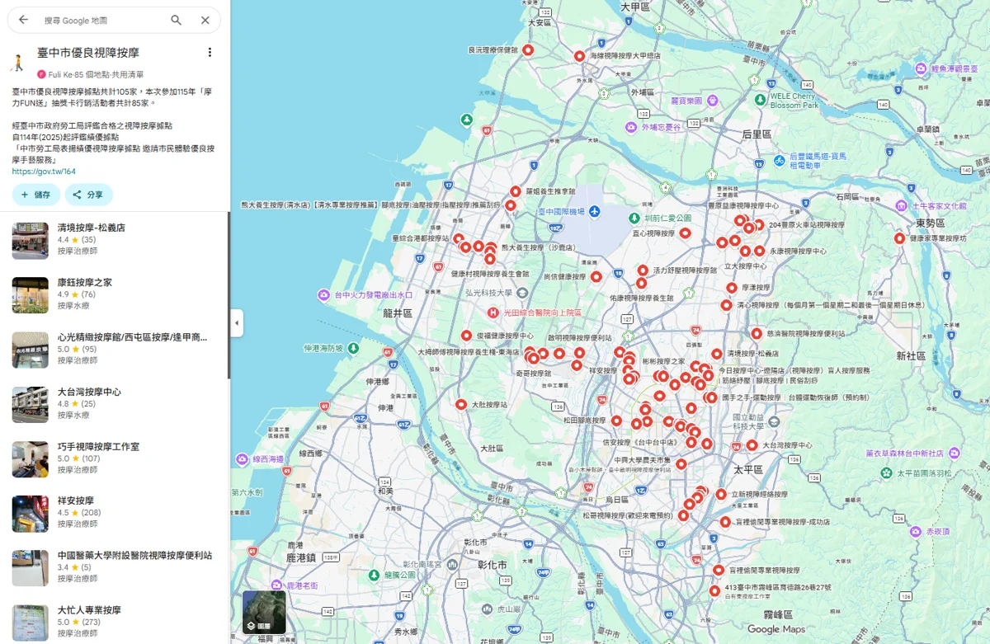Screen dimensions: 990x644
Task: Click the 摩漾按摩 map pin
Action: click(x=731, y=288)
